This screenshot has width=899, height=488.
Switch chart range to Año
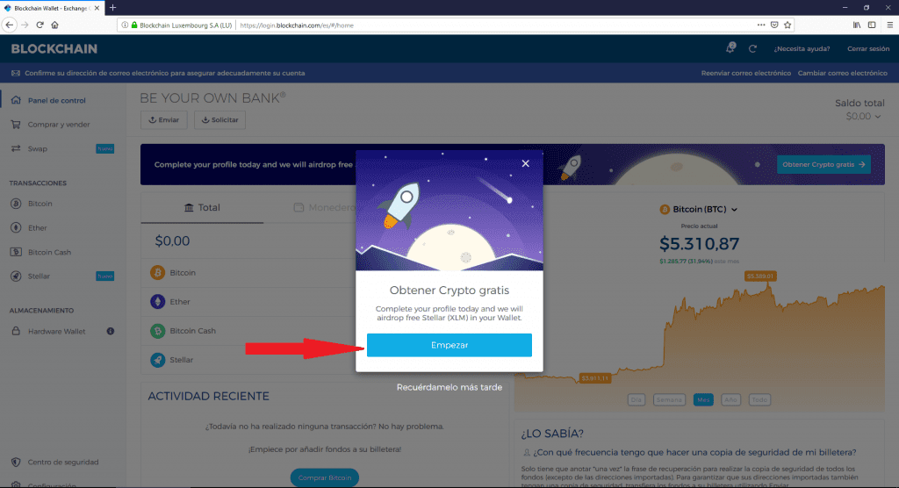[x=730, y=399]
